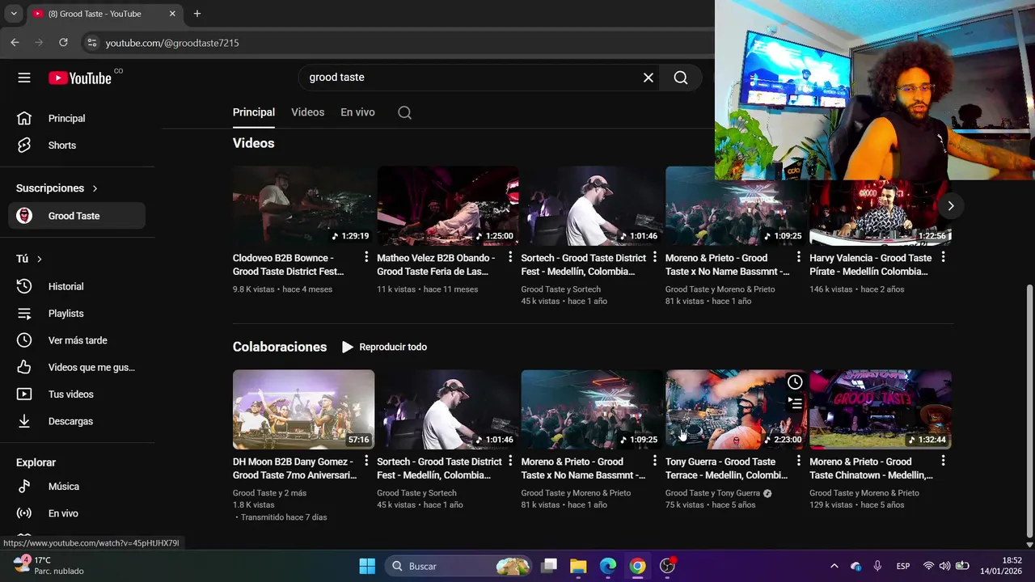Go back in the browser
Image resolution: width=1035 pixels, height=582 pixels.
coord(15,43)
